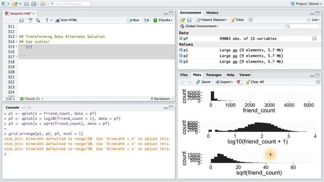
Task: Switch to the Environment tab
Action: click(190, 13)
